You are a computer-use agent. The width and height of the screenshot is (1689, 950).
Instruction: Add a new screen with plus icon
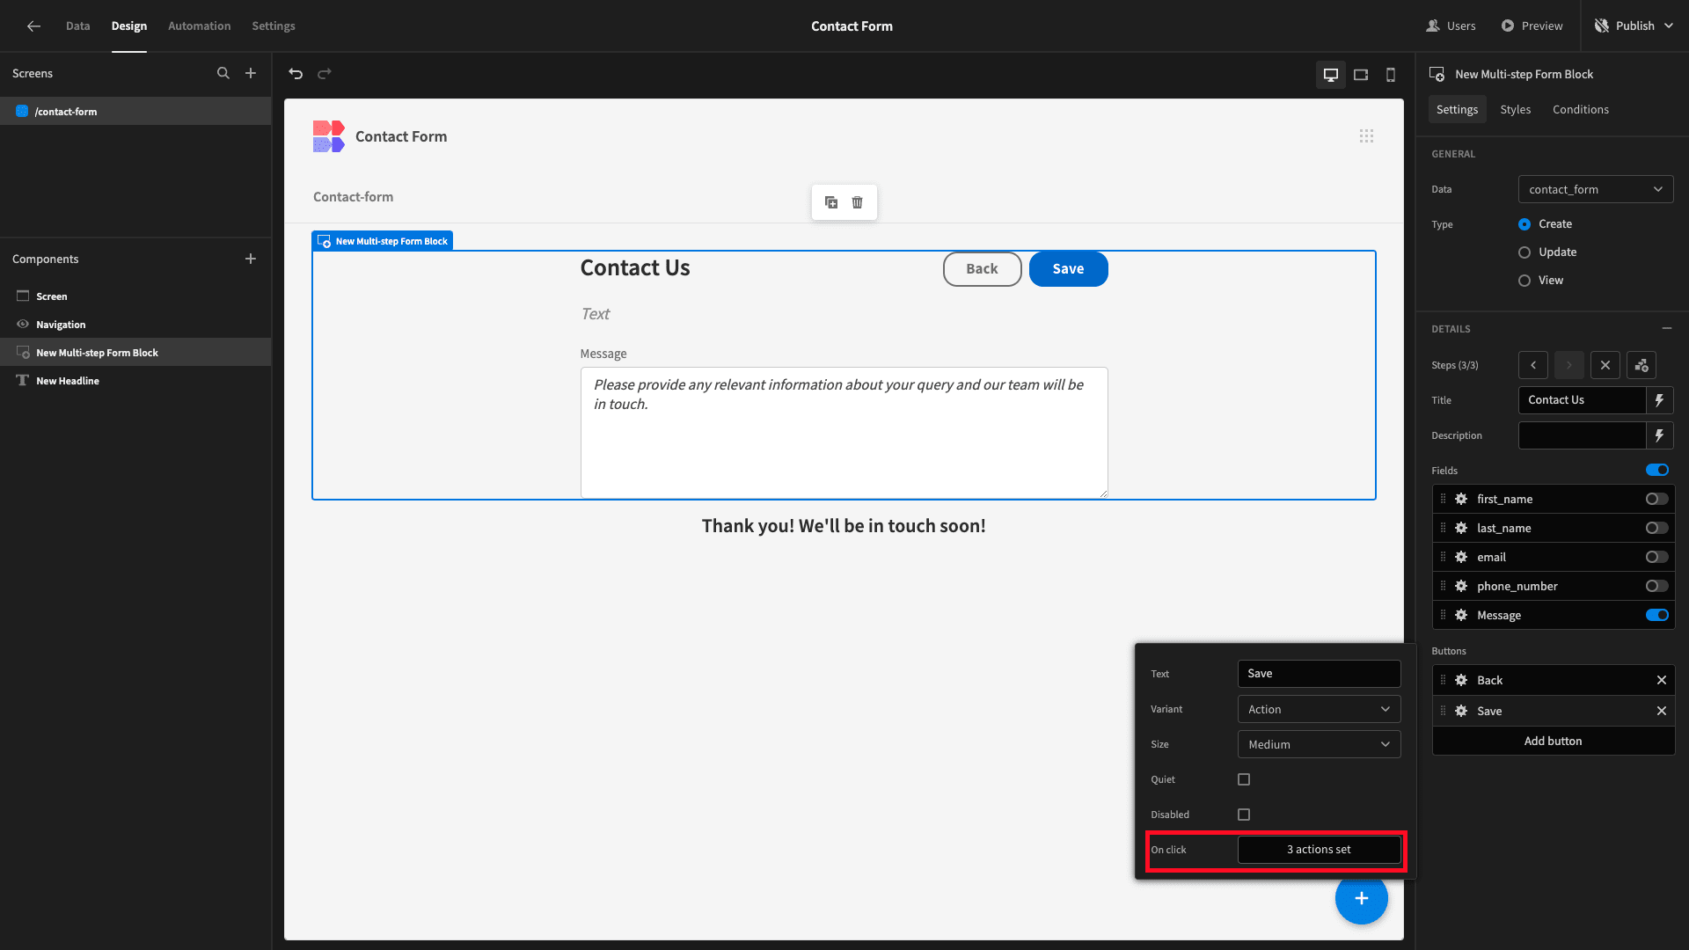[x=251, y=74]
